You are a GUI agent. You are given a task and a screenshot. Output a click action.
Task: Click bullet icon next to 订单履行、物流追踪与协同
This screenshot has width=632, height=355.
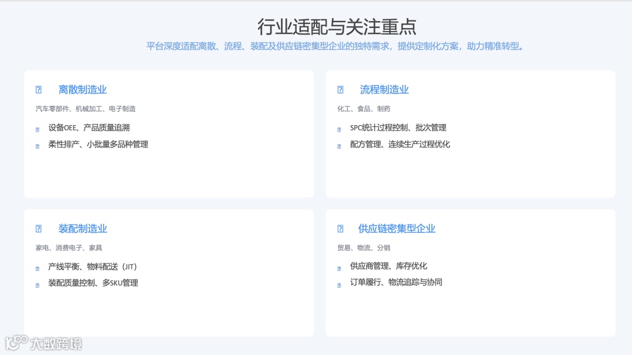tap(339, 285)
